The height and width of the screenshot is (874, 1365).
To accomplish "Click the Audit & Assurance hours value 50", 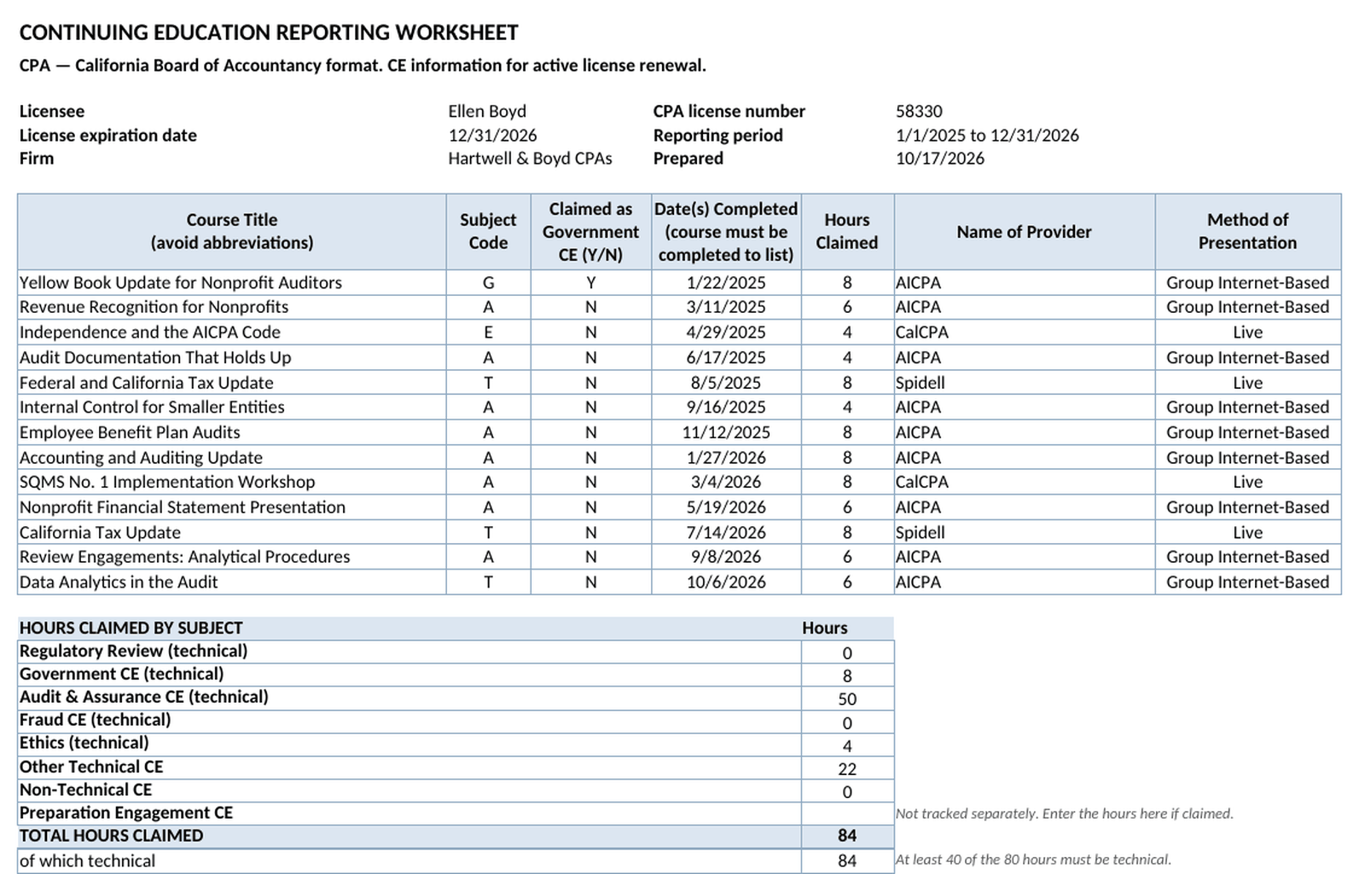I will pos(847,698).
